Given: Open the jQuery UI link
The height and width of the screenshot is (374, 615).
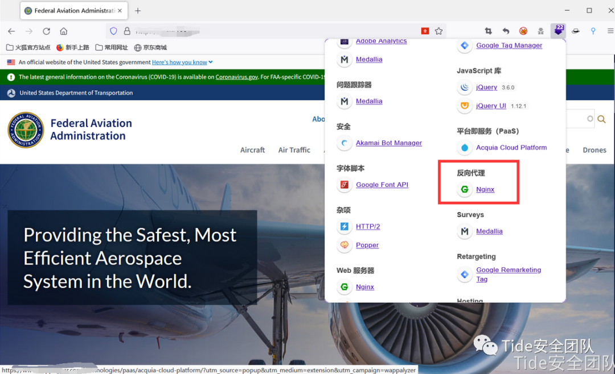Looking at the screenshot, I should (x=491, y=106).
